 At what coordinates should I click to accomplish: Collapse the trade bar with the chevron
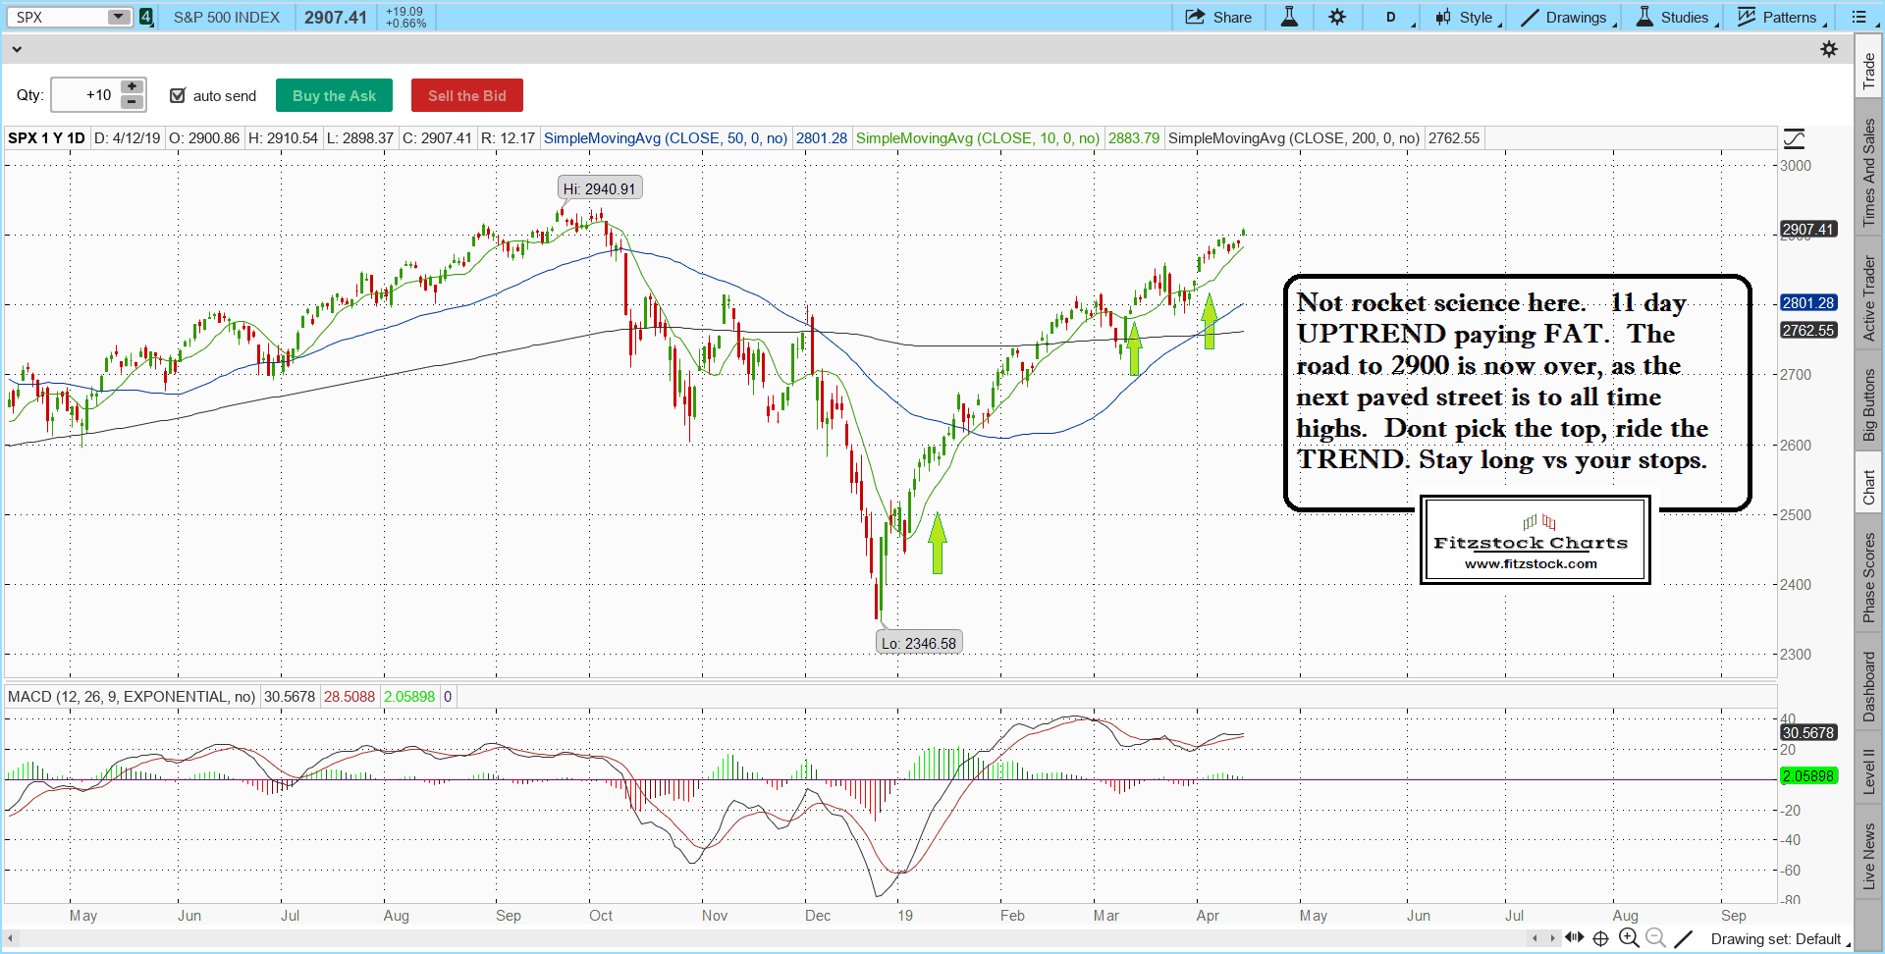click(x=17, y=49)
